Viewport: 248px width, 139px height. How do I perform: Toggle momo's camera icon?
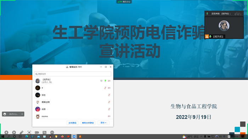[109, 116]
